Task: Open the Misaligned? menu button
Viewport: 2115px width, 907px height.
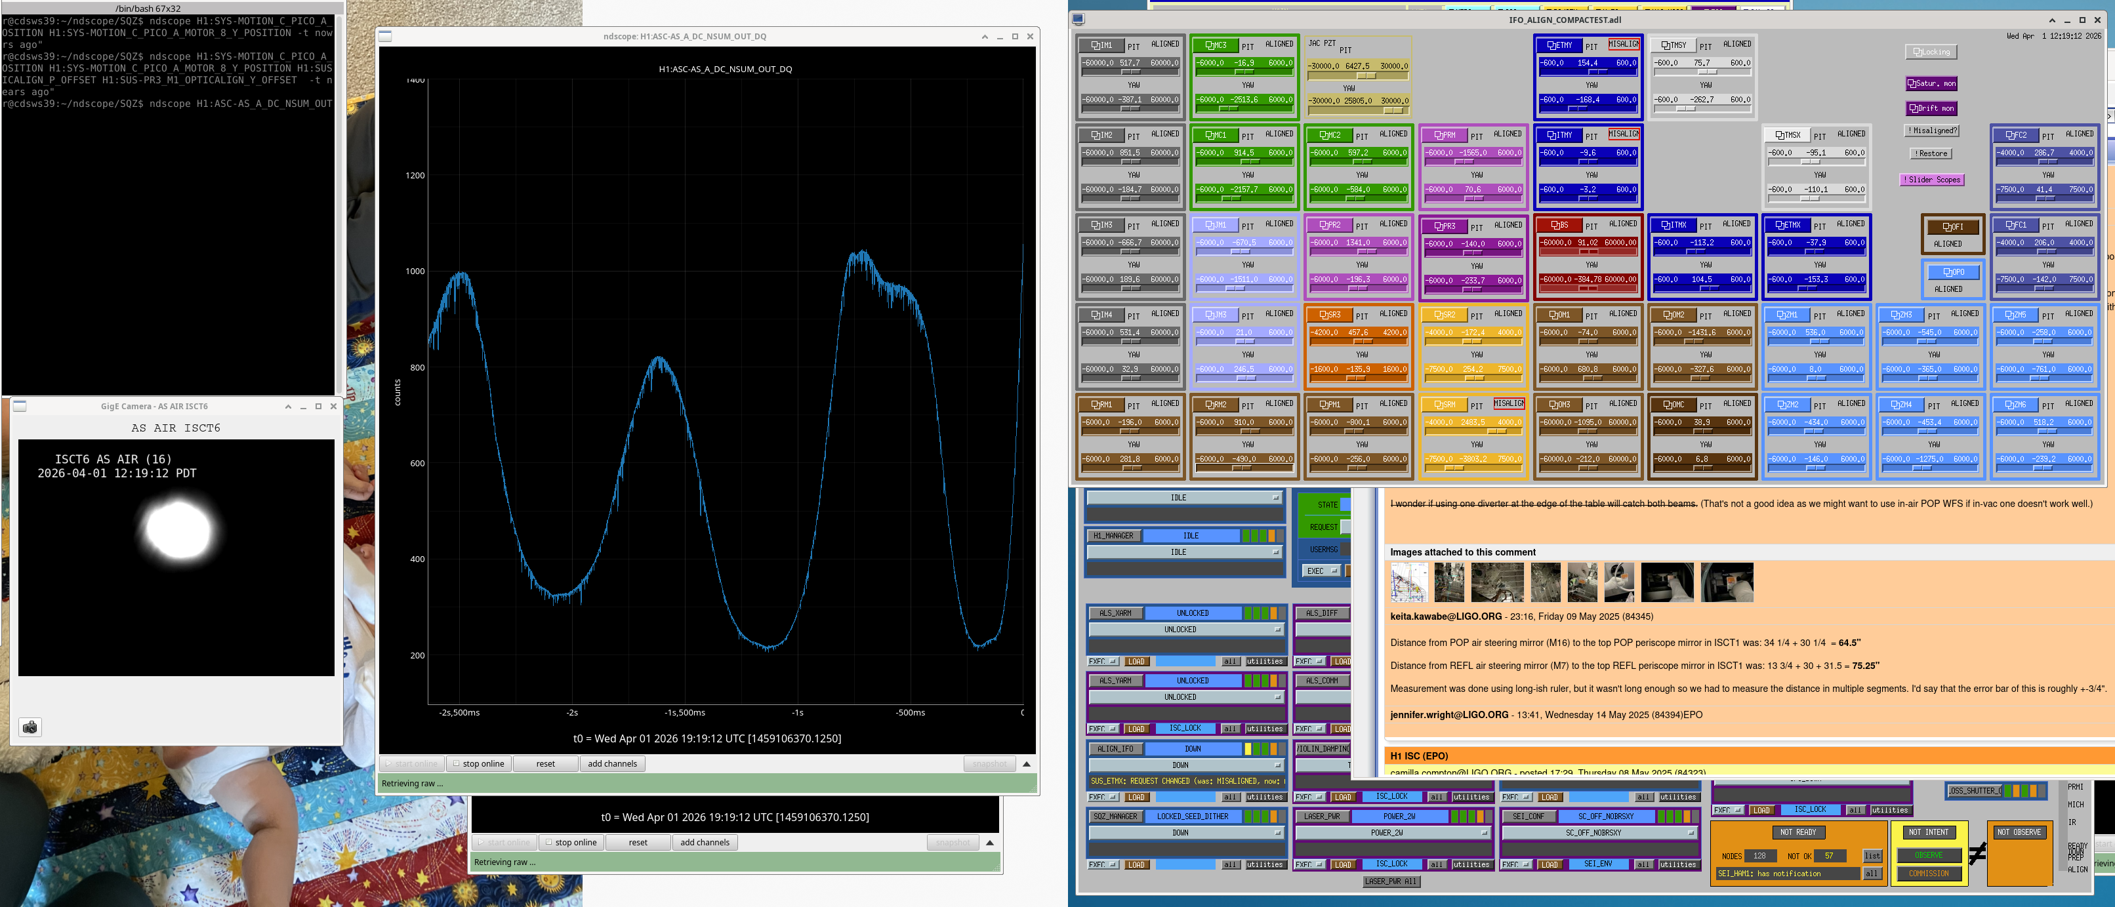Action: point(1932,131)
